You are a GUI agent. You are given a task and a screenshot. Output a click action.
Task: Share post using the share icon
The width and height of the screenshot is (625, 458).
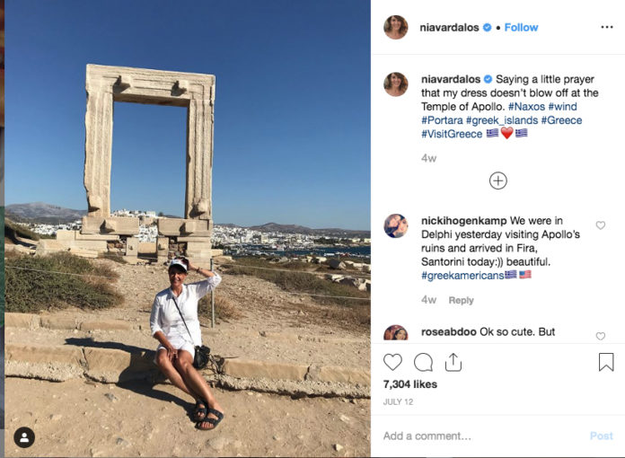click(453, 362)
